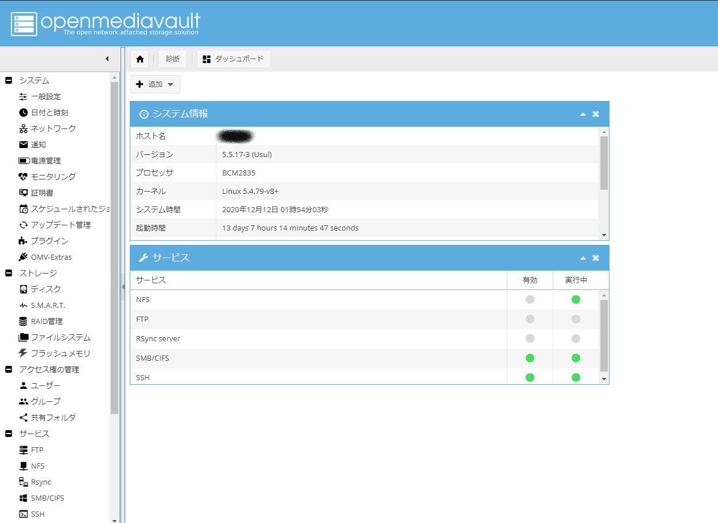This screenshot has height=523, width=718.
Task: Open Rsync icon in sidebar
Action: pos(24,482)
